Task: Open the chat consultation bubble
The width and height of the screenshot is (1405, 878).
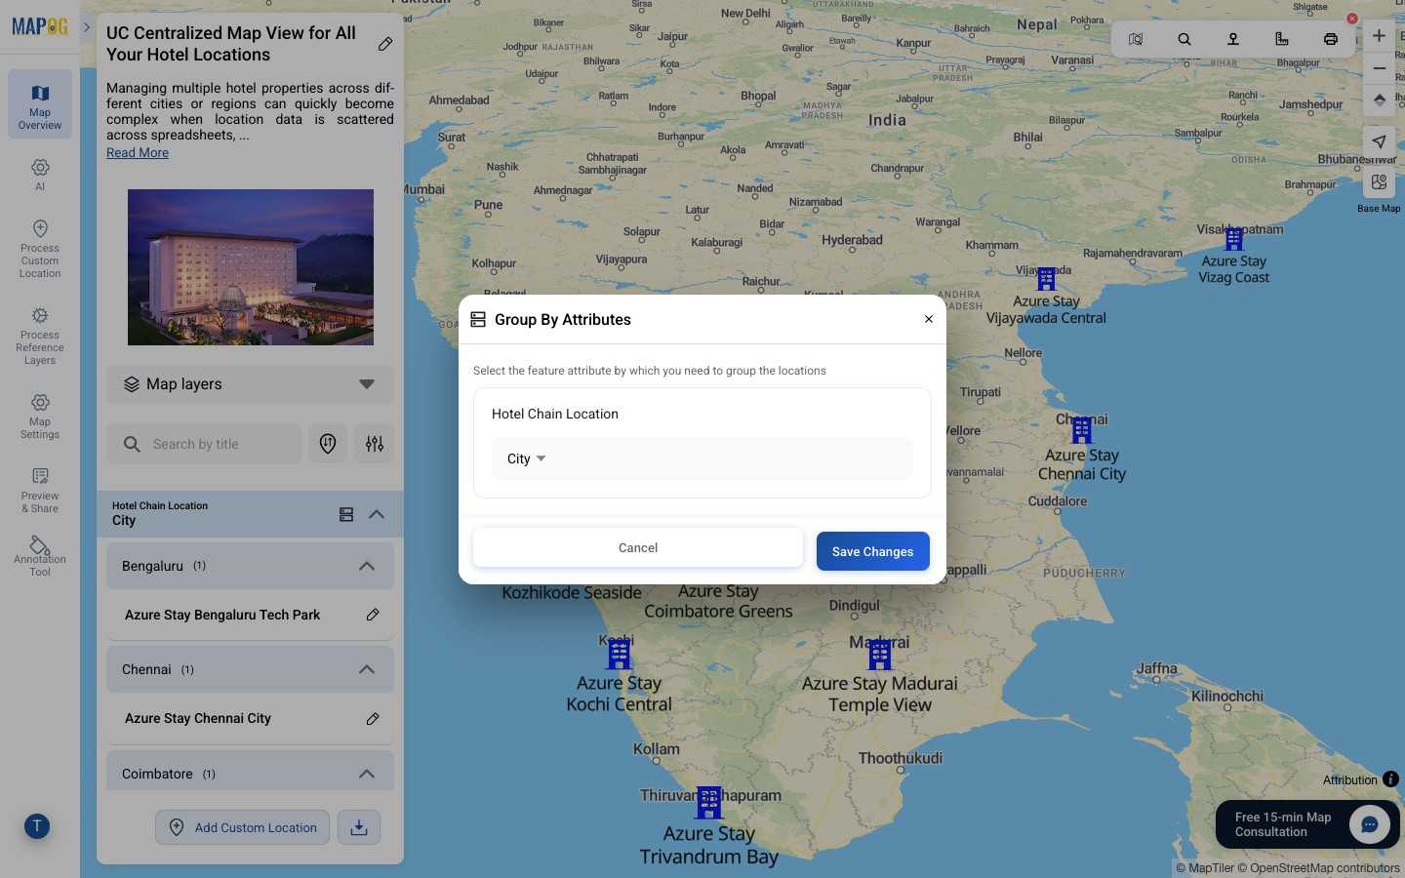Action: click(1369, 824)
